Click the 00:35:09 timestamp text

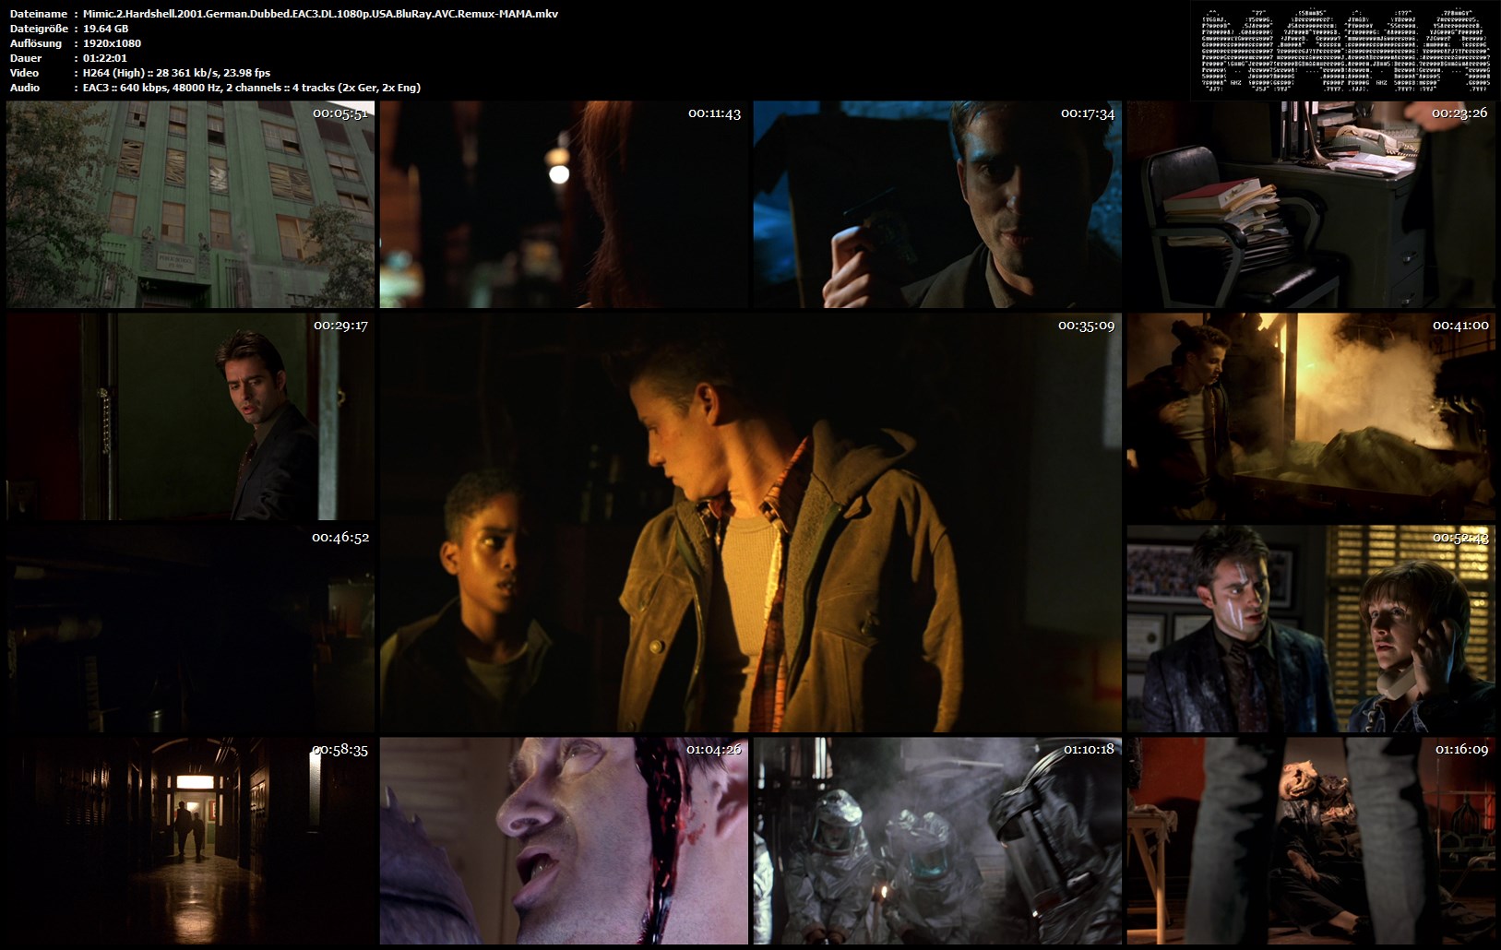pyautogui.click(x=1086, y=326)
